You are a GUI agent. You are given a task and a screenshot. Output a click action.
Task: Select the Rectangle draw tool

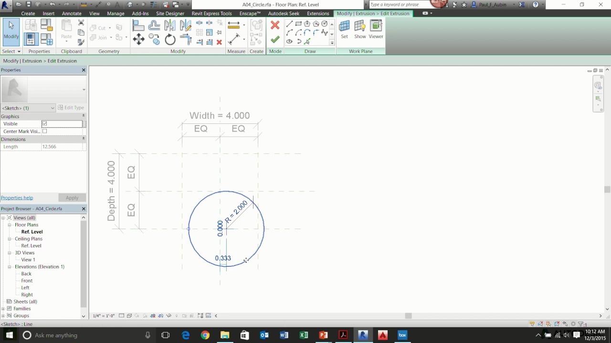[298, 24]
